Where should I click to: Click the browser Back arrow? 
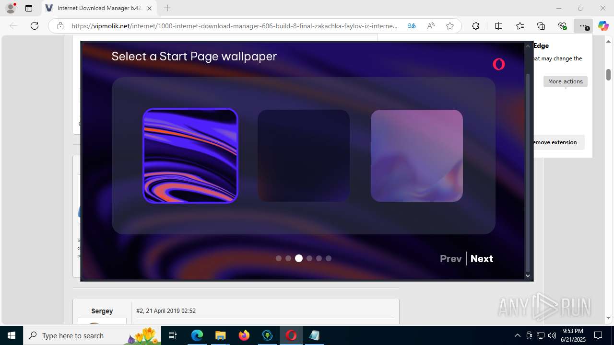[x=13, y=26]
